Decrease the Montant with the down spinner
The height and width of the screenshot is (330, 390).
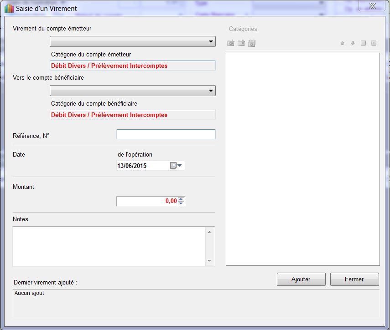pyautogui.click(x=181, y=203)
